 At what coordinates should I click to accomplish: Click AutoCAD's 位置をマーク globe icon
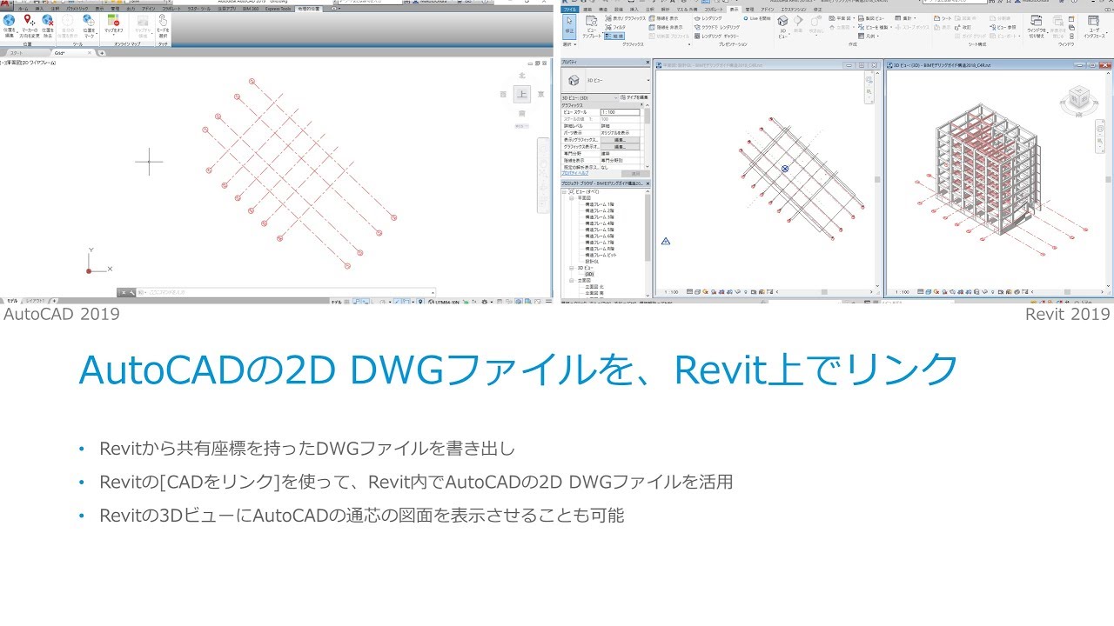(89, 24)
